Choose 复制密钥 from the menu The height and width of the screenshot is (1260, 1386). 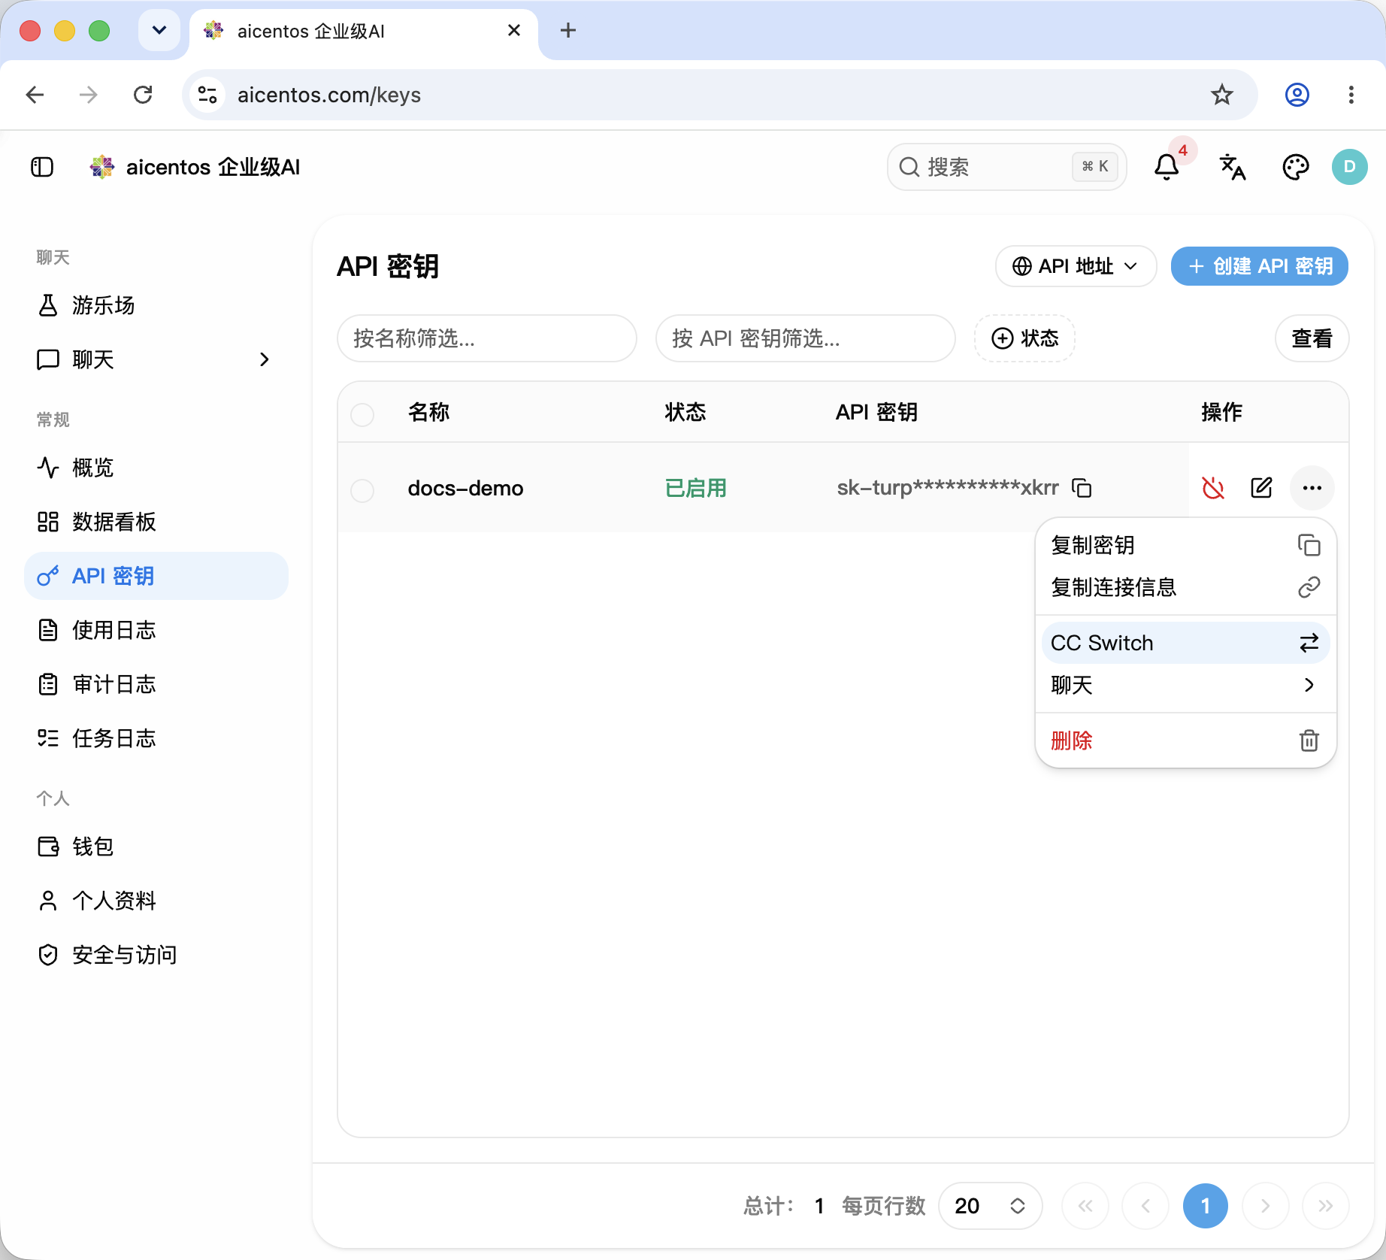pyautogui.click(x=1185, y=545)
